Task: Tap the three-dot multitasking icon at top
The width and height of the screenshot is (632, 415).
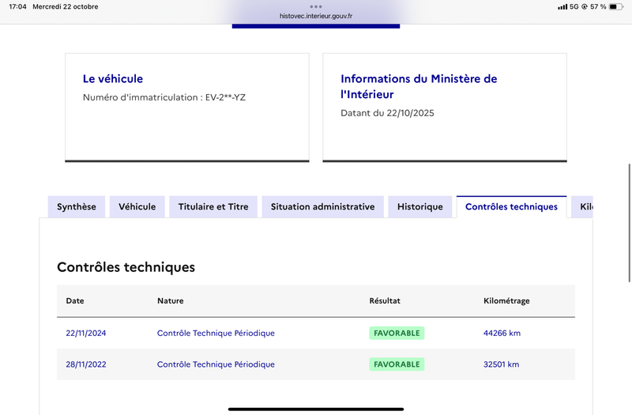Action: 316,6
